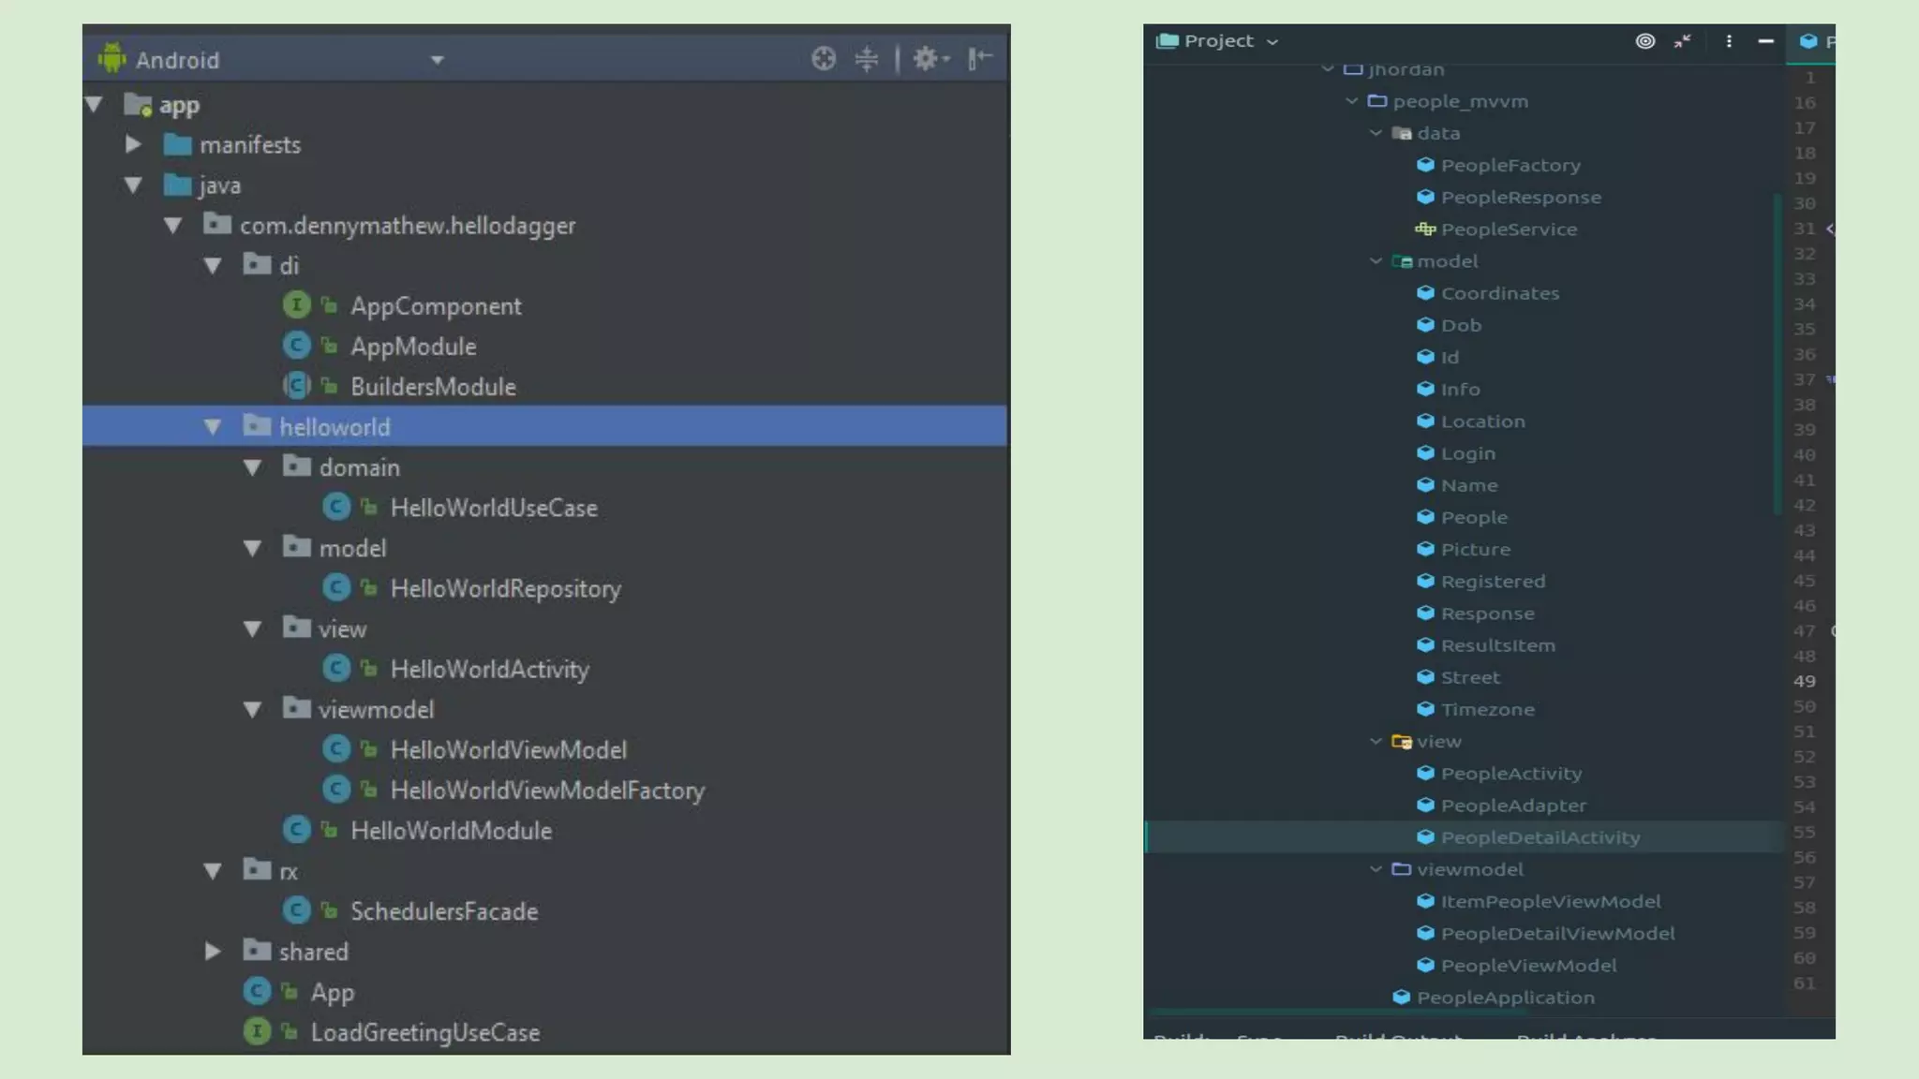Select PeopleService interface in data folder
Image resolution: width=1919 pixels, height=1079 pixels.
point(1508,229)
